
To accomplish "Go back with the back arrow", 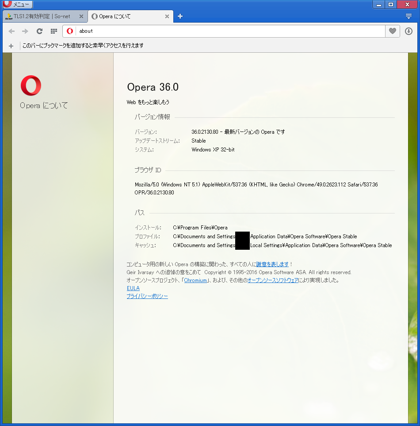I will [11, 31].
